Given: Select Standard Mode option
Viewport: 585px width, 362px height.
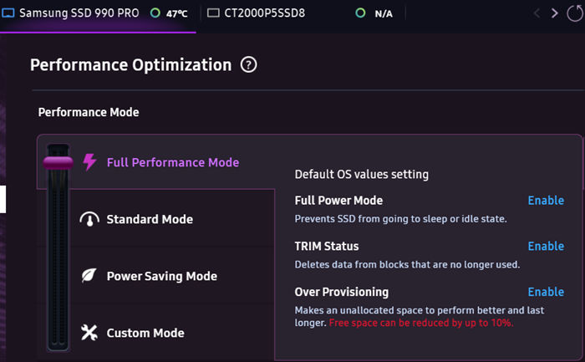Looking at the screenshot, I should point(150,219).
